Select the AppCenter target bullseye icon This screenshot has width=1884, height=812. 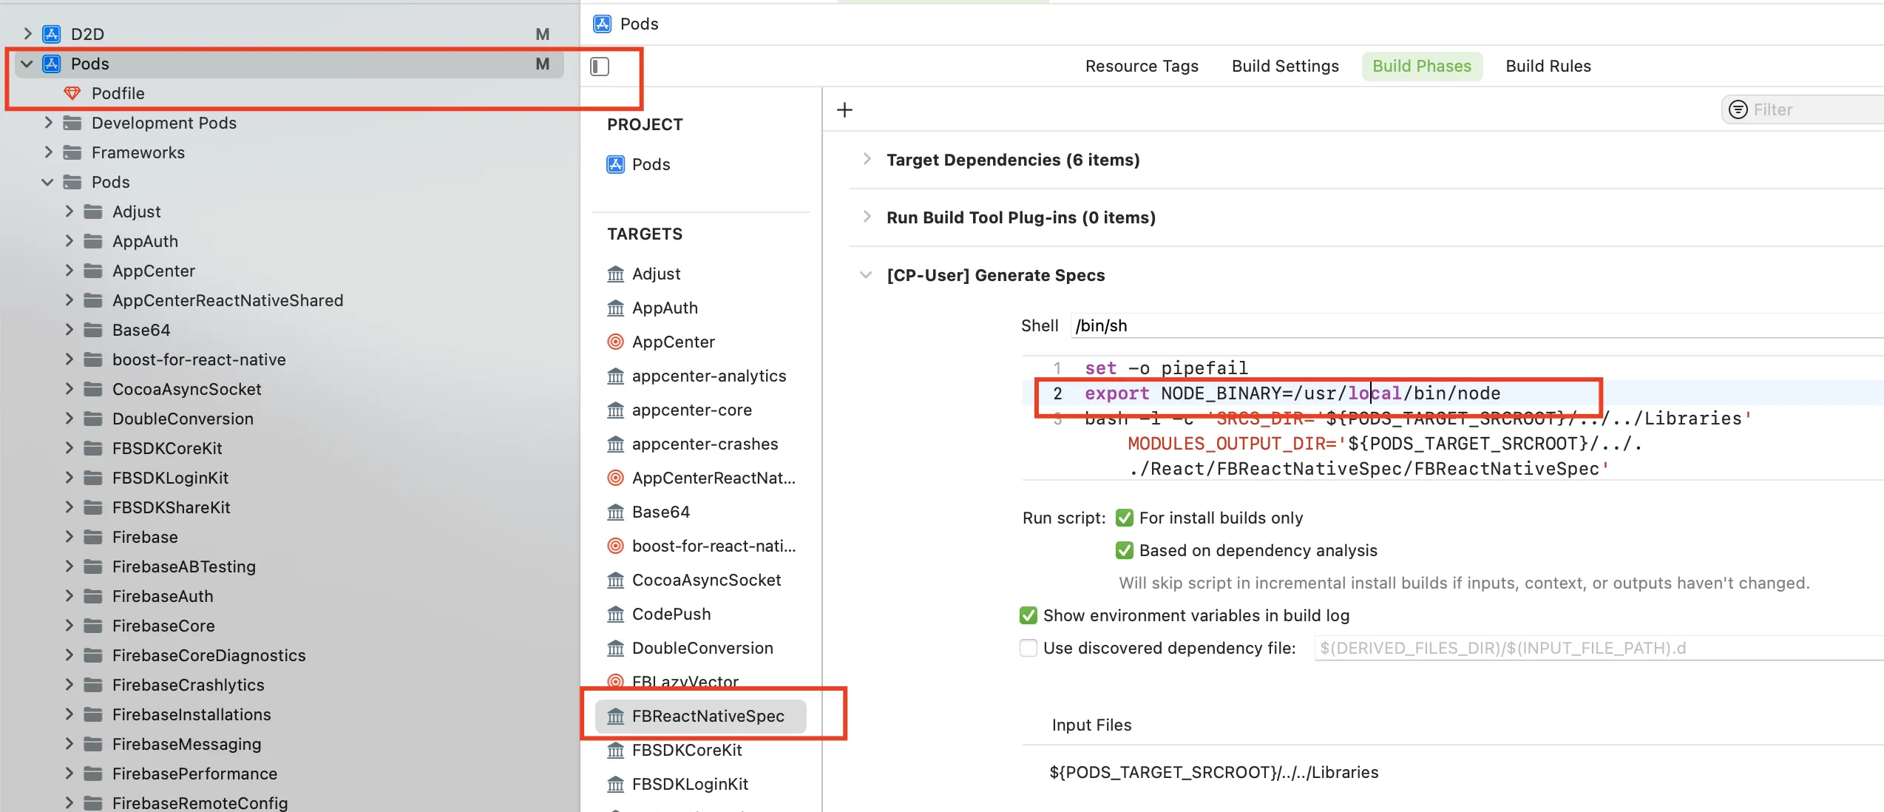coord(615,342)
